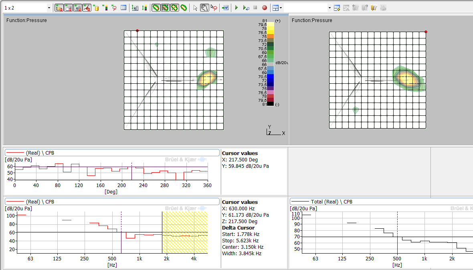Image resolution: width=473 pixels, height=270 pixels.
Task: Activate the hand pan tool
Action: [204, 8]
